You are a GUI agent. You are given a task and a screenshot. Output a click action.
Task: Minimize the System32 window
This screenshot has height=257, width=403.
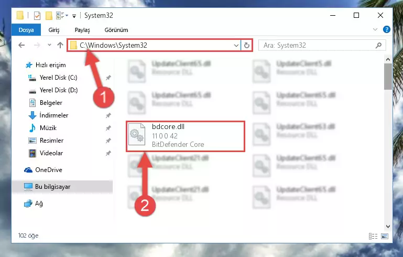pyautogui.click(x=333, y=15)
